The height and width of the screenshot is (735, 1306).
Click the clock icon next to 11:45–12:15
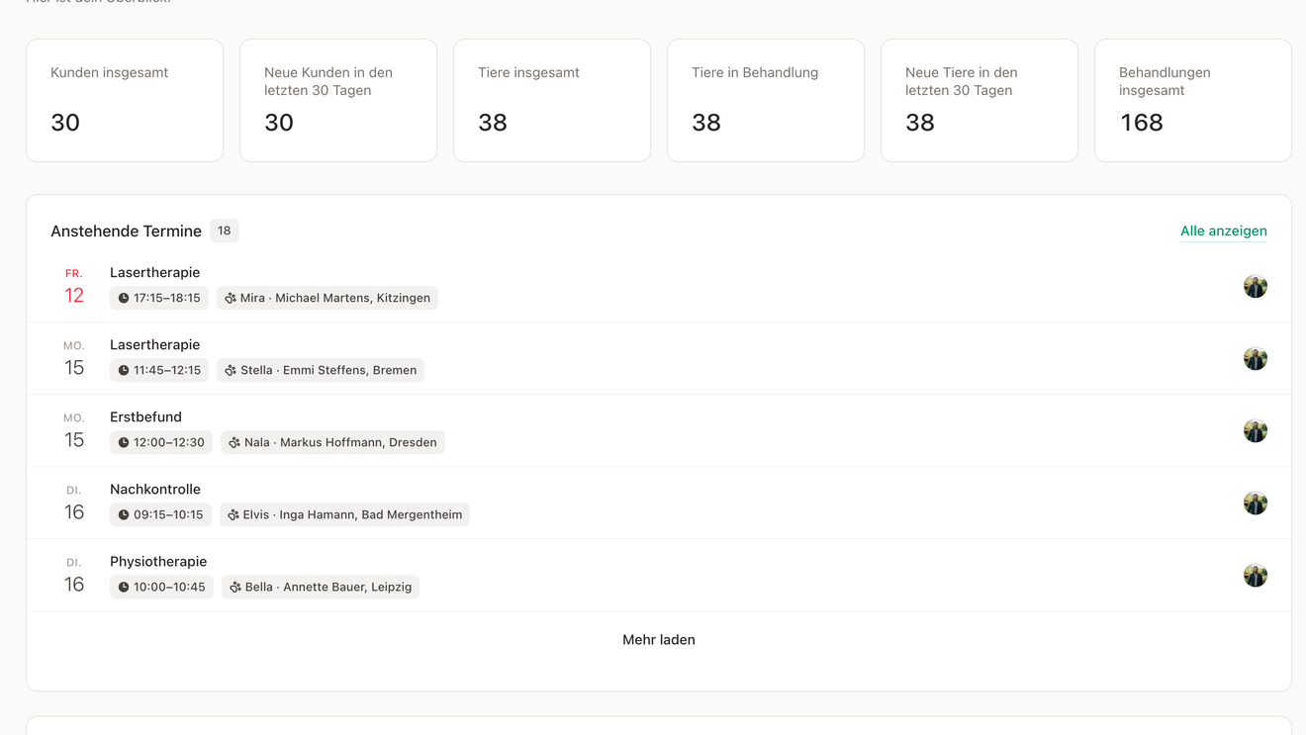click(124, 370)
